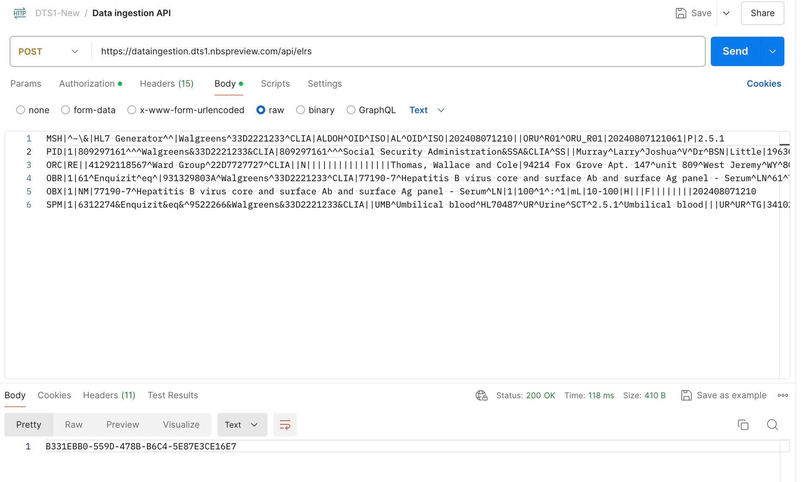Toggle line wrapping in response viewer
805x482 pixels.
(285, 425)
